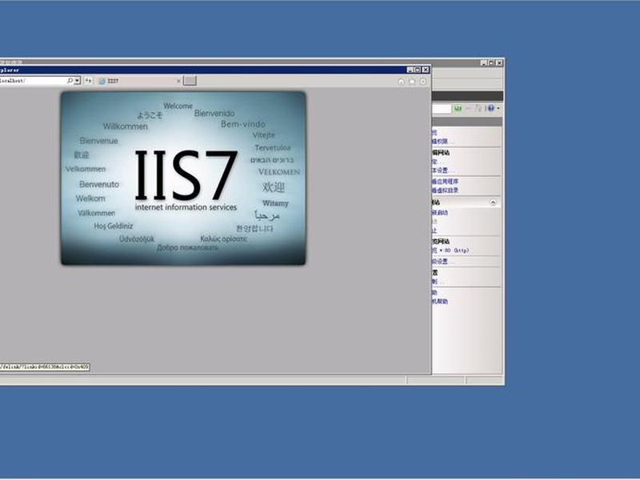Click the 联机帮助 link in actions pane
This screenshot has width=640, height=480.
pos(440,302)
